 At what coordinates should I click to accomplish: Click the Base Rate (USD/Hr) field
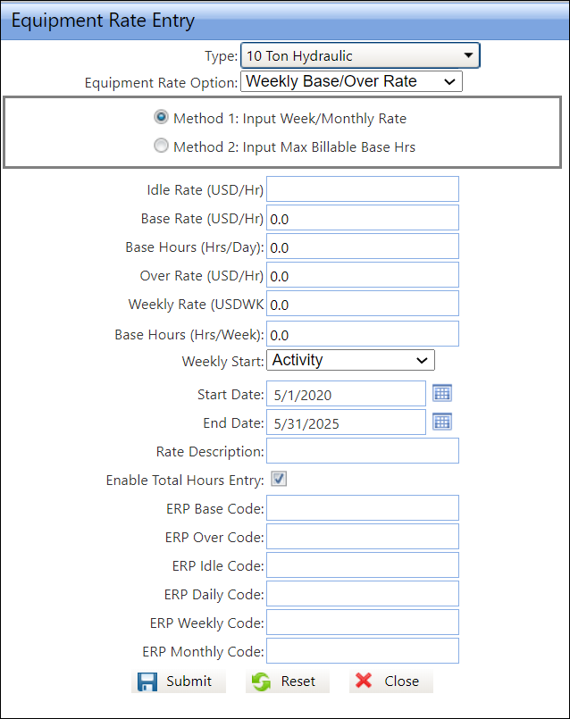pos(363,218)
